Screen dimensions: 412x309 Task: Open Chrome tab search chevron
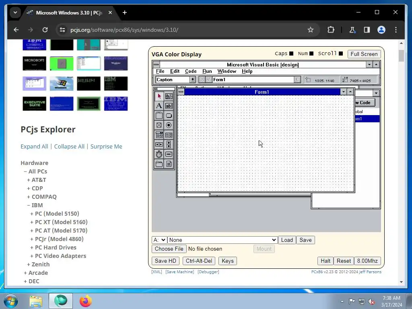[x=15, y=12]
